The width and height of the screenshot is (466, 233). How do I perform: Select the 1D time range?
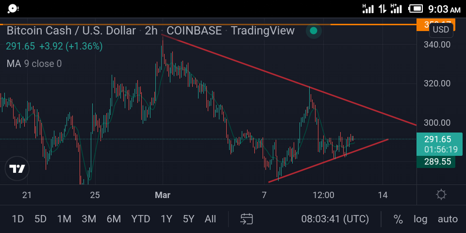[18, 219]
